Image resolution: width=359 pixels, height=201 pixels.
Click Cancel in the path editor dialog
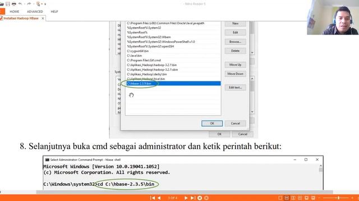[236, 123]
